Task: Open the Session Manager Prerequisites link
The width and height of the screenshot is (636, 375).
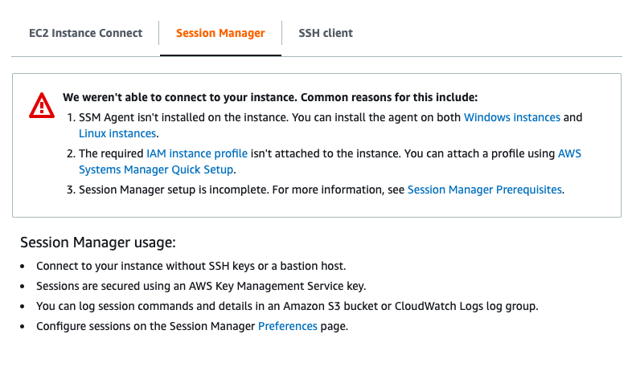Action: tap(484, 190)
